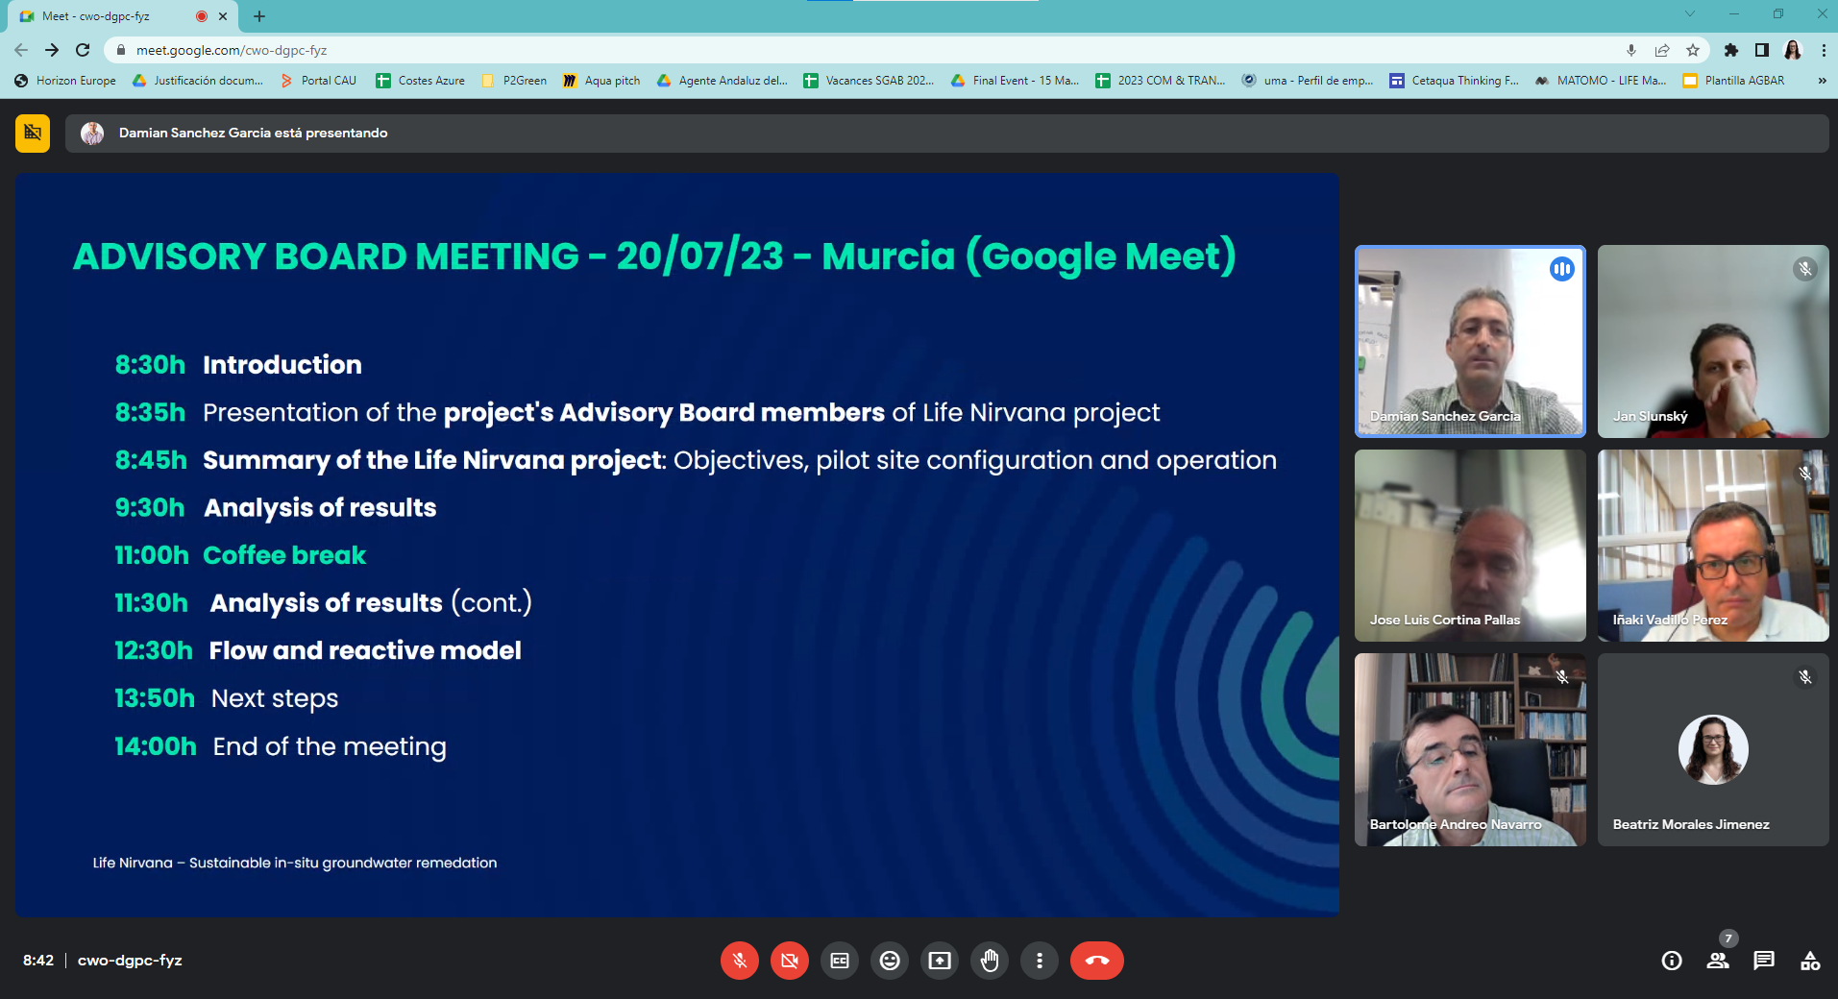
Task: Select Beatriz Morales Jimenez tile
Action: (x=1713, y=750)
